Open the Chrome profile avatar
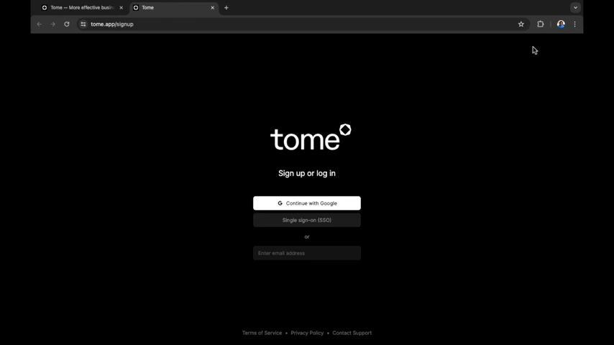The height and width of the screenshot is (345, 614). tap(561, 24)
